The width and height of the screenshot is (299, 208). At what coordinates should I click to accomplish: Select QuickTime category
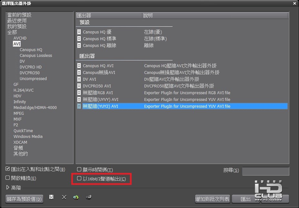click(23, 131)
